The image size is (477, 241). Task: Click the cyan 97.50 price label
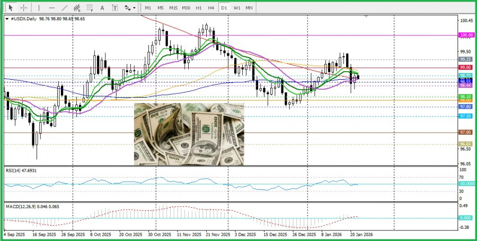click(x=466, y=116)
